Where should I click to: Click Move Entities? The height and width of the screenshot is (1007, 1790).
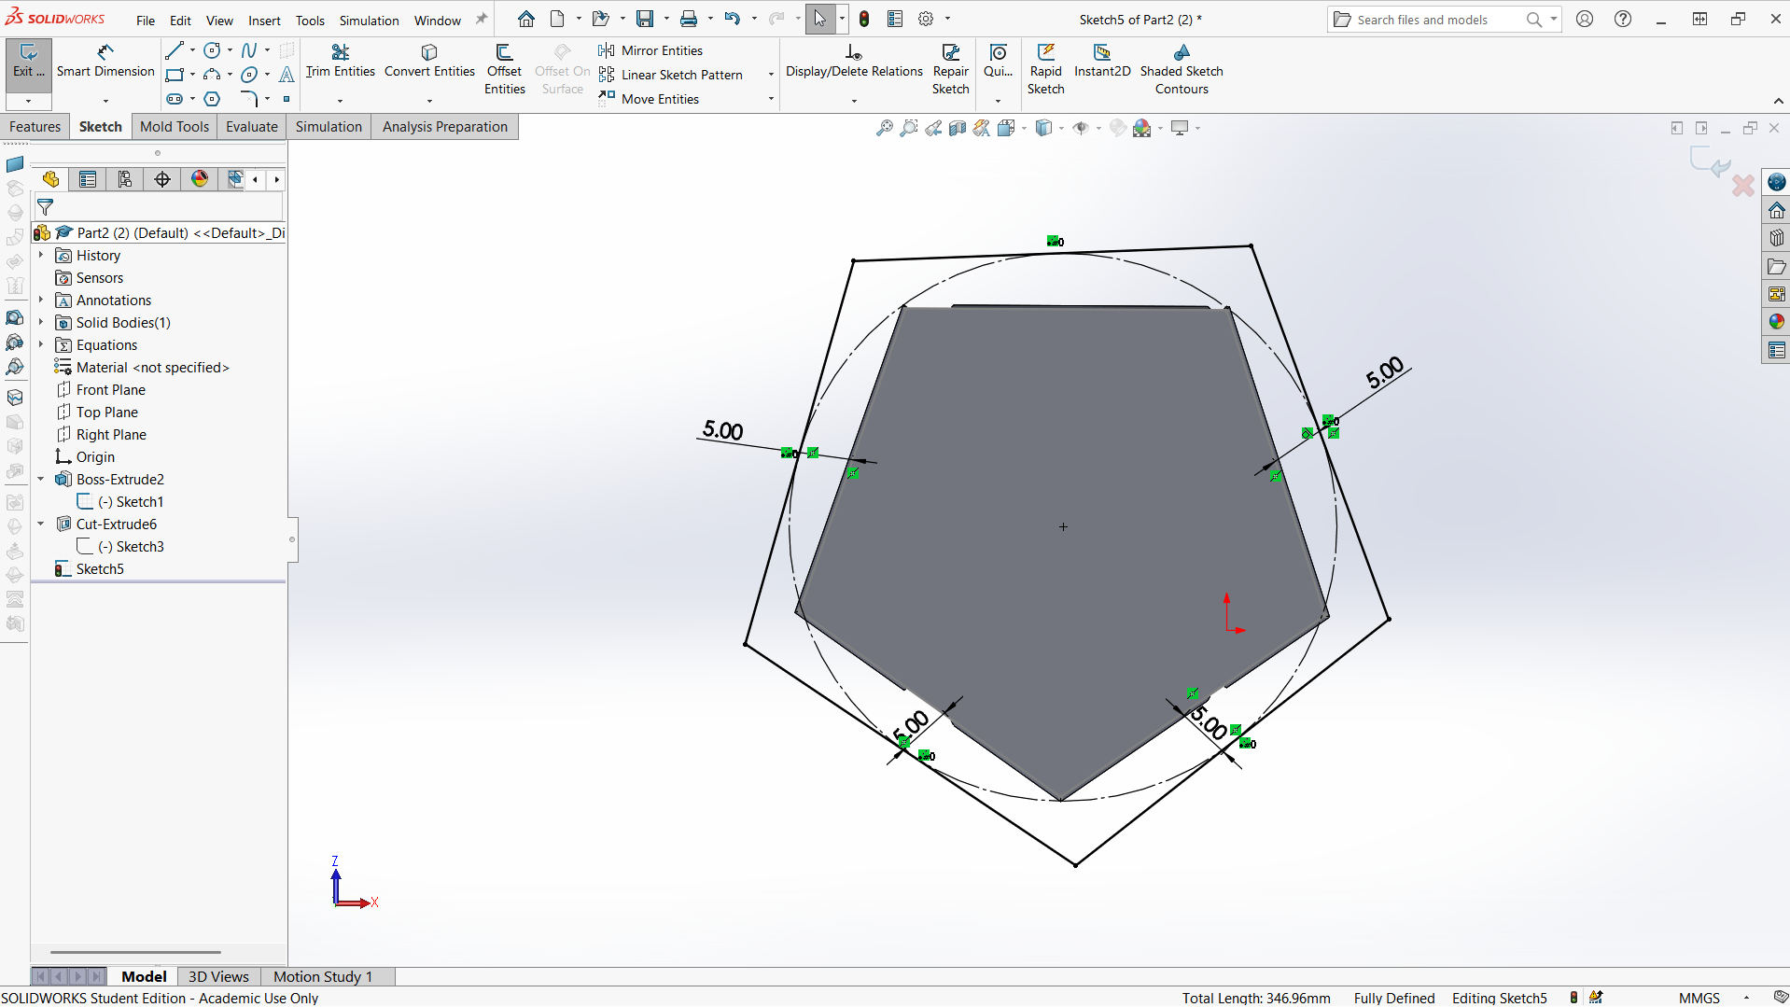[x=650, y=99]
